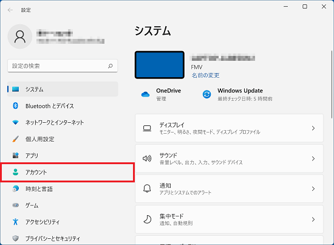The image size is (334, 245).
Task: Click the vertical scrollbar on the right
Action: click(x=332, y=85)
